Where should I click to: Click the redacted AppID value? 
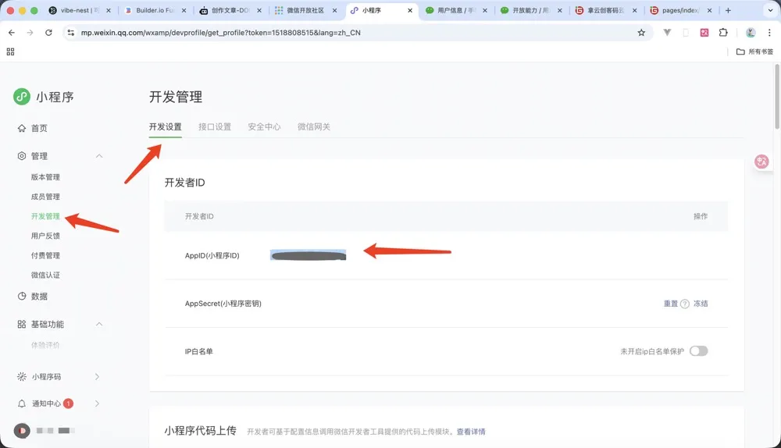coord(308,255)
